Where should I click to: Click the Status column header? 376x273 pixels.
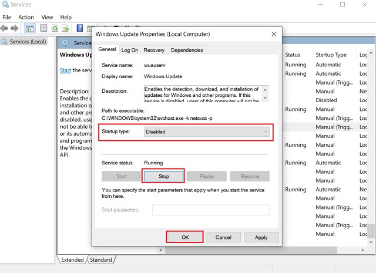coord(293,55)
